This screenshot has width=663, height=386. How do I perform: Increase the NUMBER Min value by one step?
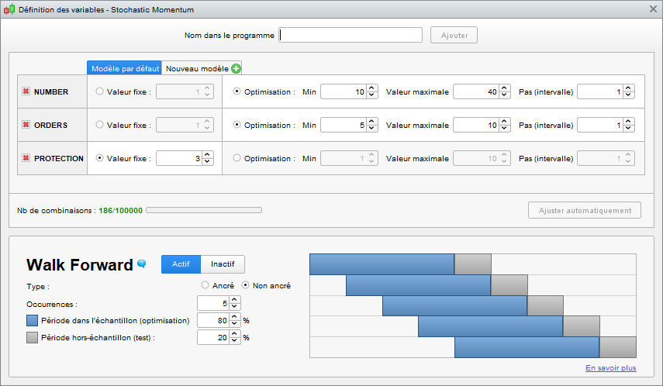[x=372, y=88]
